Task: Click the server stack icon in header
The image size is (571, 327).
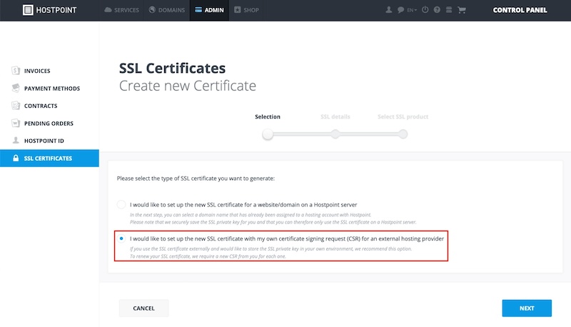Action: (x=449, y=10)
